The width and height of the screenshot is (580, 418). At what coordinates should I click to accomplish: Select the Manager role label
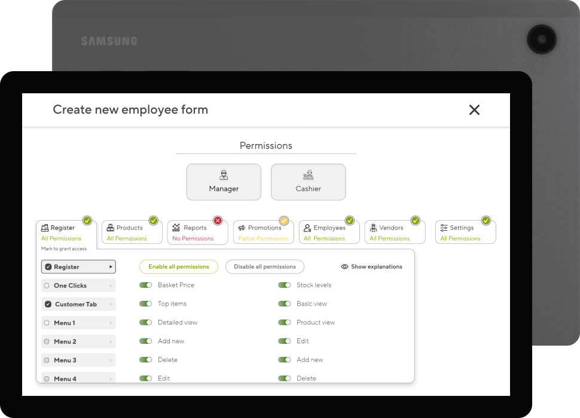224,188
